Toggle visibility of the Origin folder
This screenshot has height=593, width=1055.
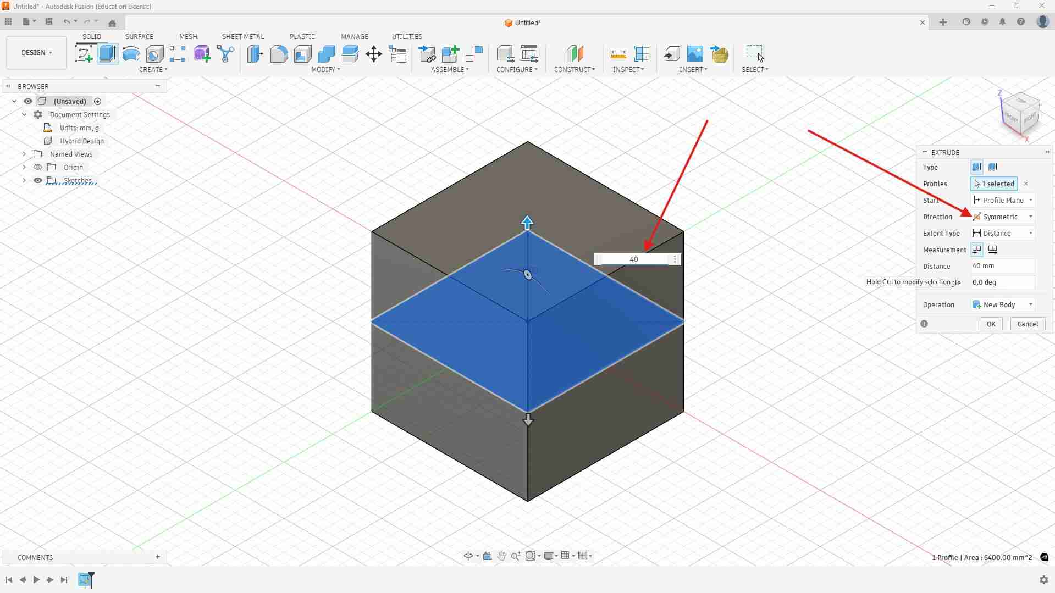tap(38, 167)
